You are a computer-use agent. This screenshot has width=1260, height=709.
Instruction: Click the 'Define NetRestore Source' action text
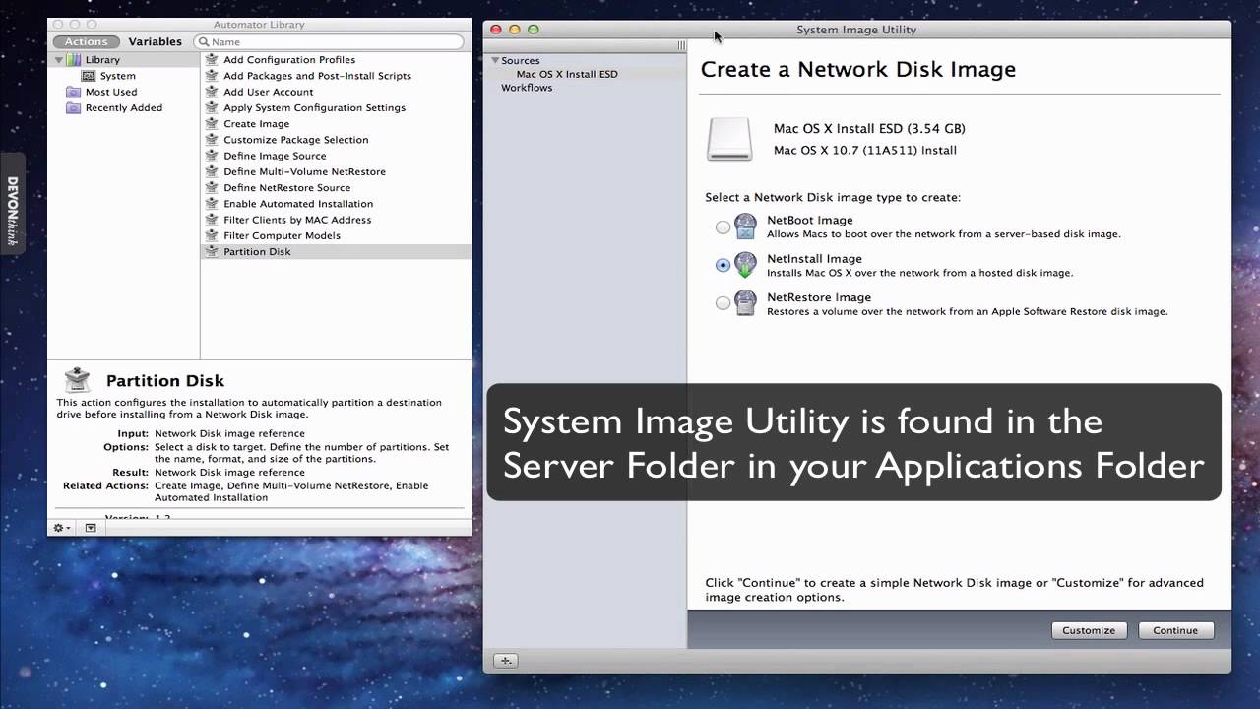point(286,187)
